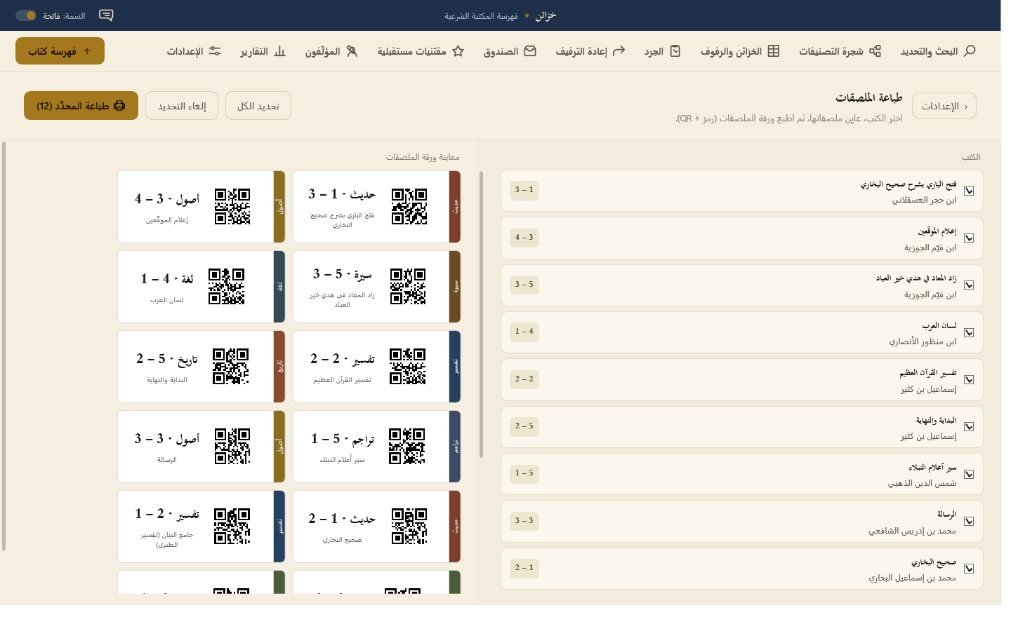Click the لغة teal color strip on لسان العرب label
This screenshot has height=631, width=1011.
click(x=279, y=287)
